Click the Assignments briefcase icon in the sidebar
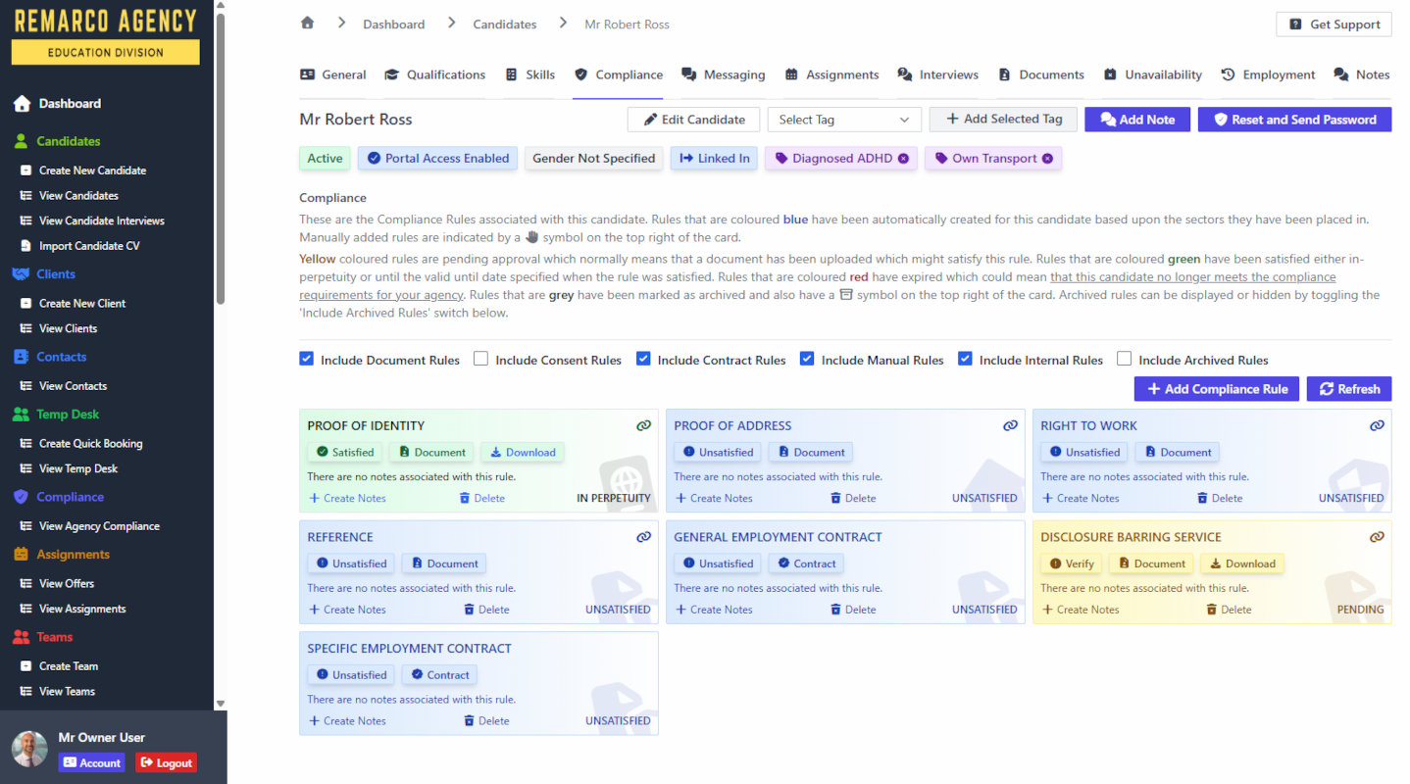The height and width of the screenshot is (784, 1410). pyautogui.click(x=22, y=555)
